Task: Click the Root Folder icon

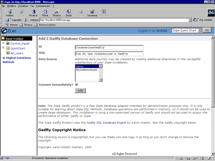Action: [x=3, y=38]
